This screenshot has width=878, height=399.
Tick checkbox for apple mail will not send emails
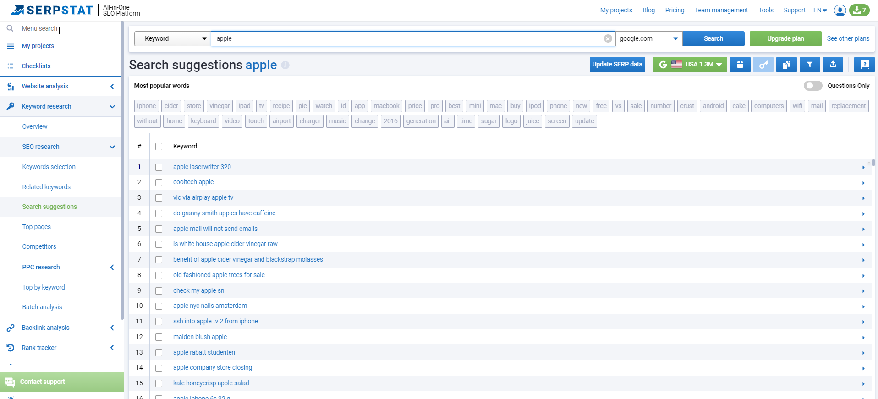tap(159, 229)
